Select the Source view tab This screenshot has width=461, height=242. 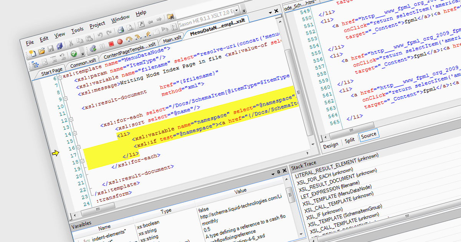369,135
